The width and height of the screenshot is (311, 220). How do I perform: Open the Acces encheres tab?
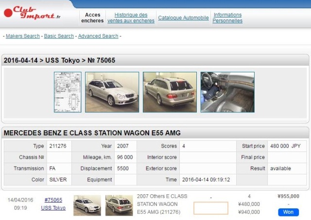click(x=92, y=18)
